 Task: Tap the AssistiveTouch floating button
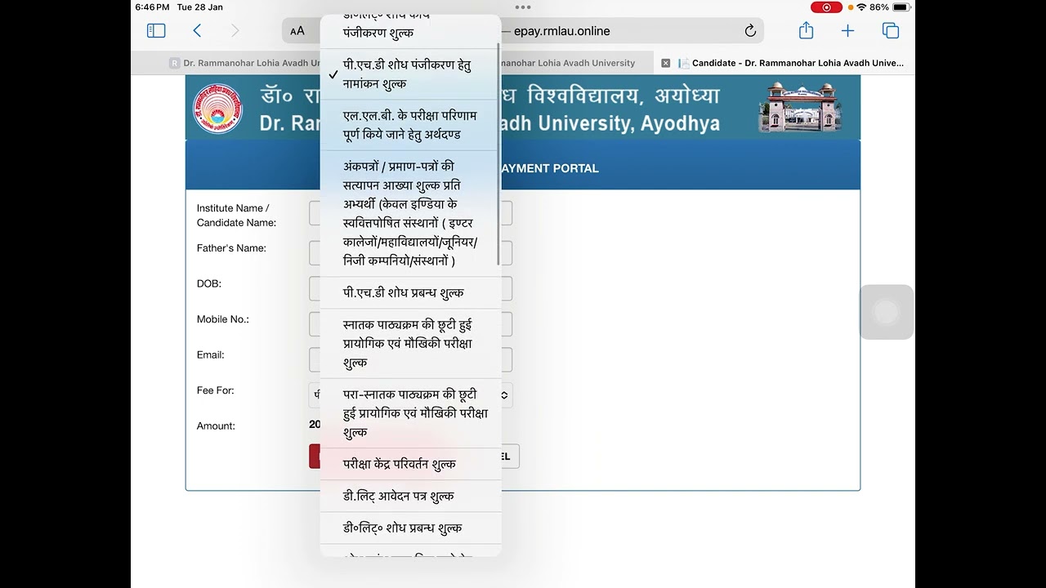[887, 312]
